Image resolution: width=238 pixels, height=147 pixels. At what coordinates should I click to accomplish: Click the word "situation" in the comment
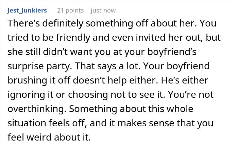click(27, 123)
